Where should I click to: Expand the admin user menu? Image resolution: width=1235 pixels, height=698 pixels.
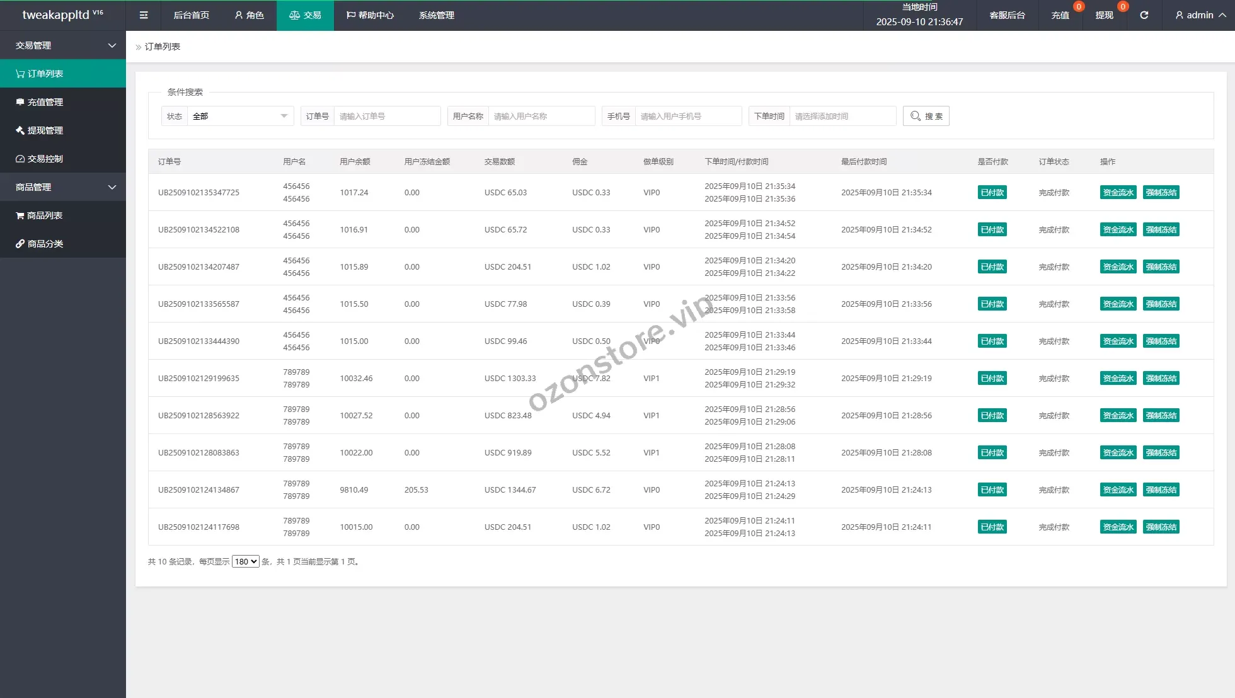[x=1200, y=15]
